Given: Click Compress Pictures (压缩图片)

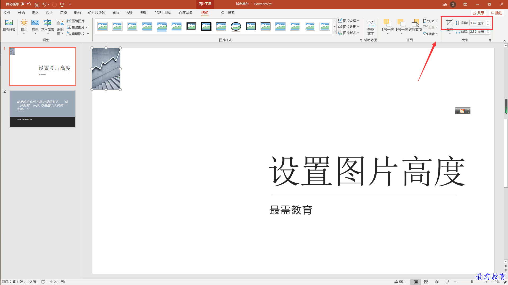Looking at the screenshot, I should tap(76, 21).
